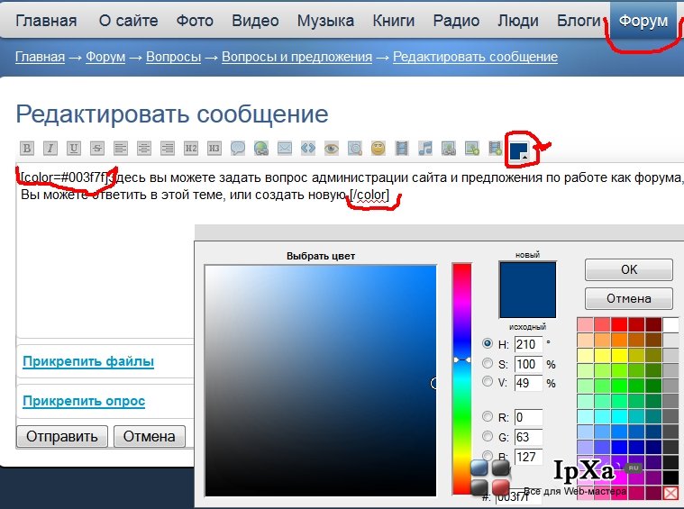This screenshot has width=684, height=509.
Task: Insert audio with the music note icon
Action: [x=425, y=149]
